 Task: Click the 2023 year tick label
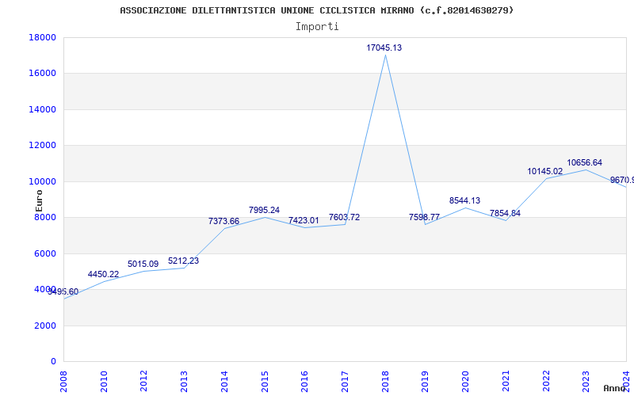(x=586, y=382)
